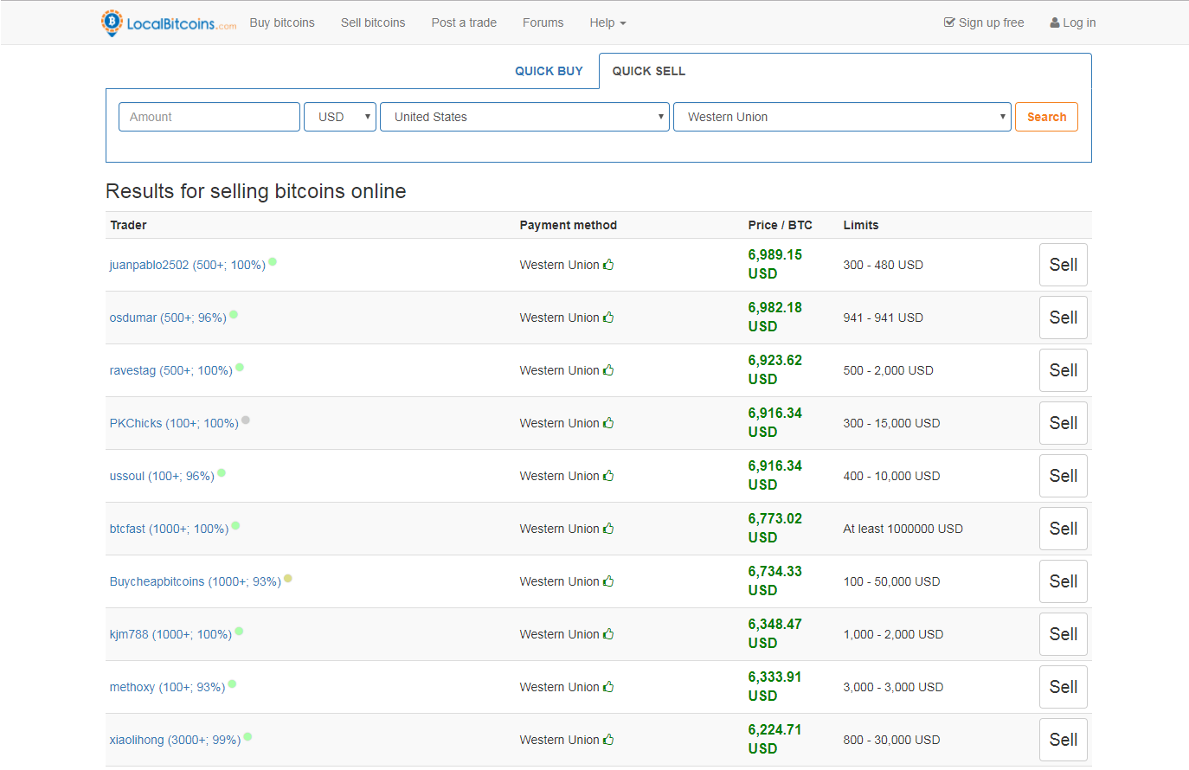Click Log in link
This screenshot has width=1189, height=770.
point(1073,22)
